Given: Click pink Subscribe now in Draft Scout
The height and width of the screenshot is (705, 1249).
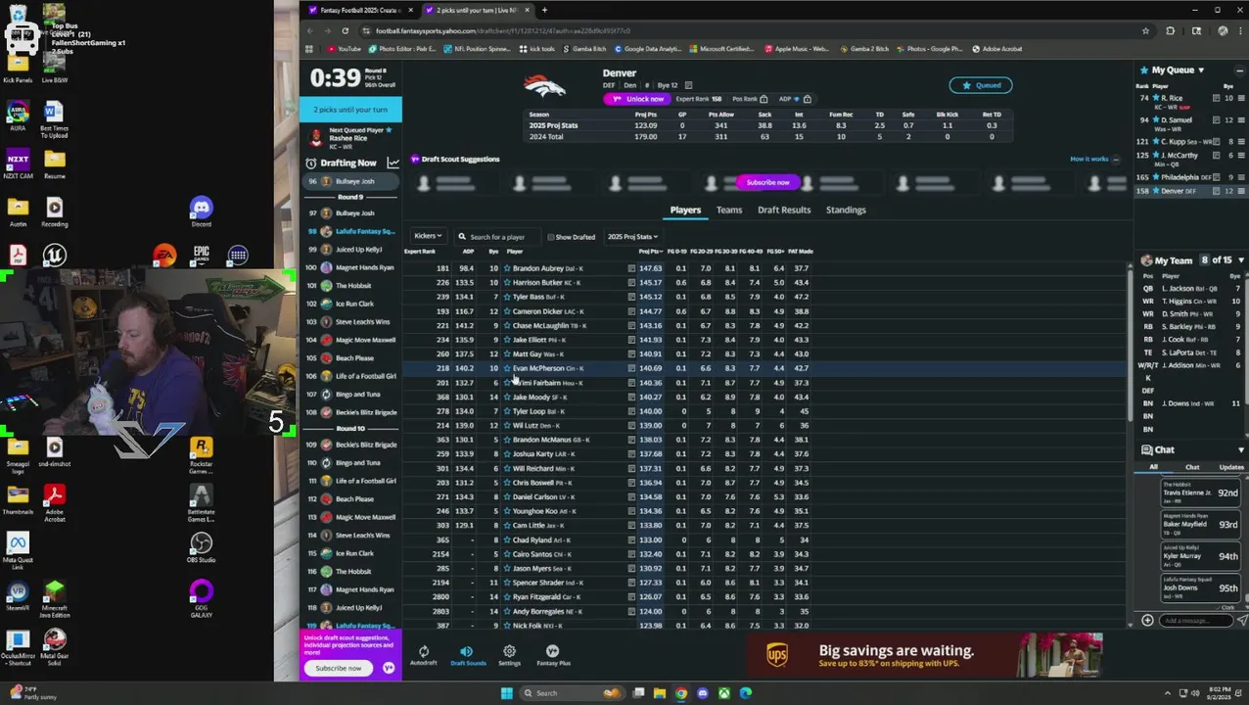Looking at the screenshot, I should click(x=768, y=182).
